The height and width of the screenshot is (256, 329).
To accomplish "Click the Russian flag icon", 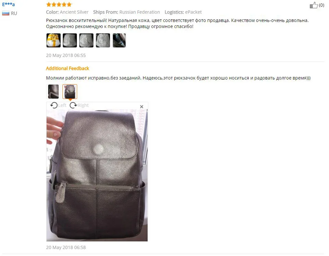I will pos(6,13).
